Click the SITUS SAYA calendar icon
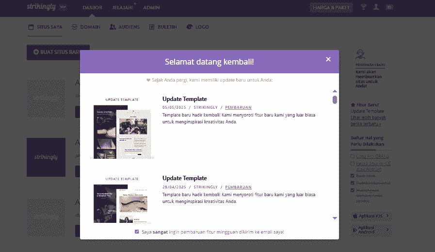435x252 pixels. (31, 27)
